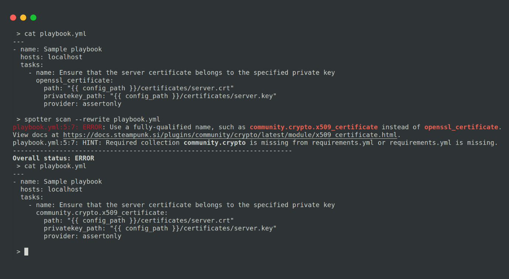Viewport: 509px width, 279px height.
Task: Click the ">" symbol of the last empty prompt
Action: tap(18, 252)
